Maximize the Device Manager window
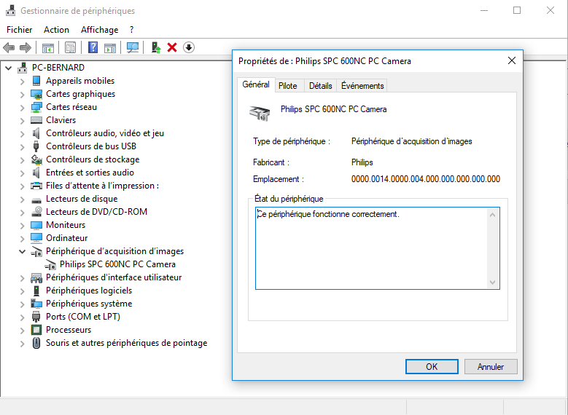Screen dimensions: 568x415 [x=517, y=10]
